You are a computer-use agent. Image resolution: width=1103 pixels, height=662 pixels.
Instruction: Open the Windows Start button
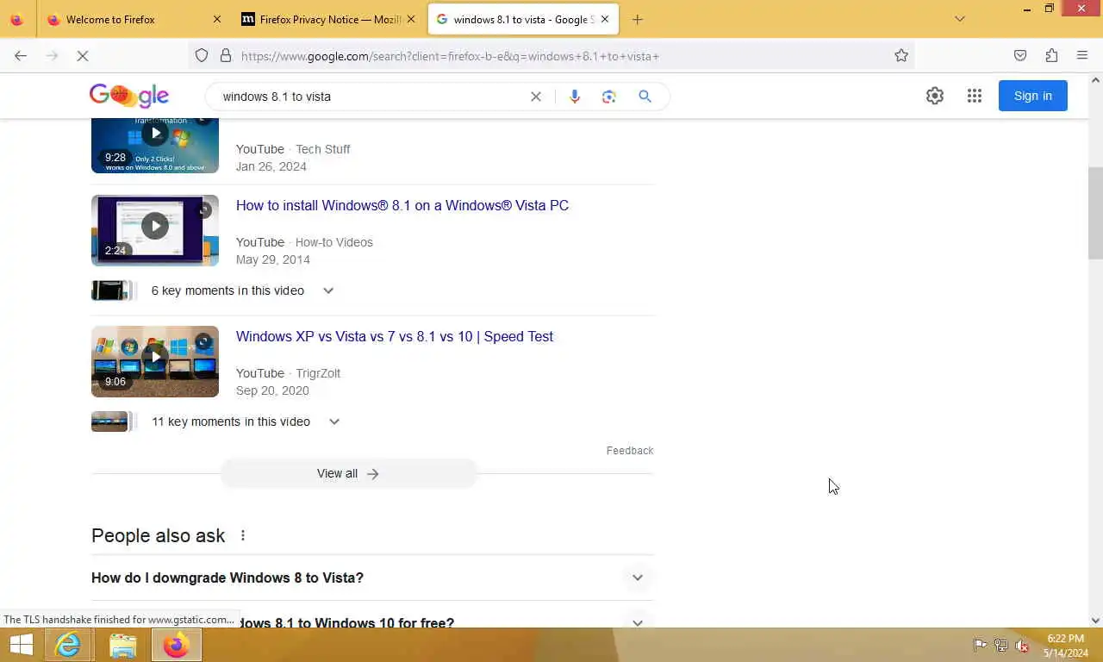tap(22, 645)
